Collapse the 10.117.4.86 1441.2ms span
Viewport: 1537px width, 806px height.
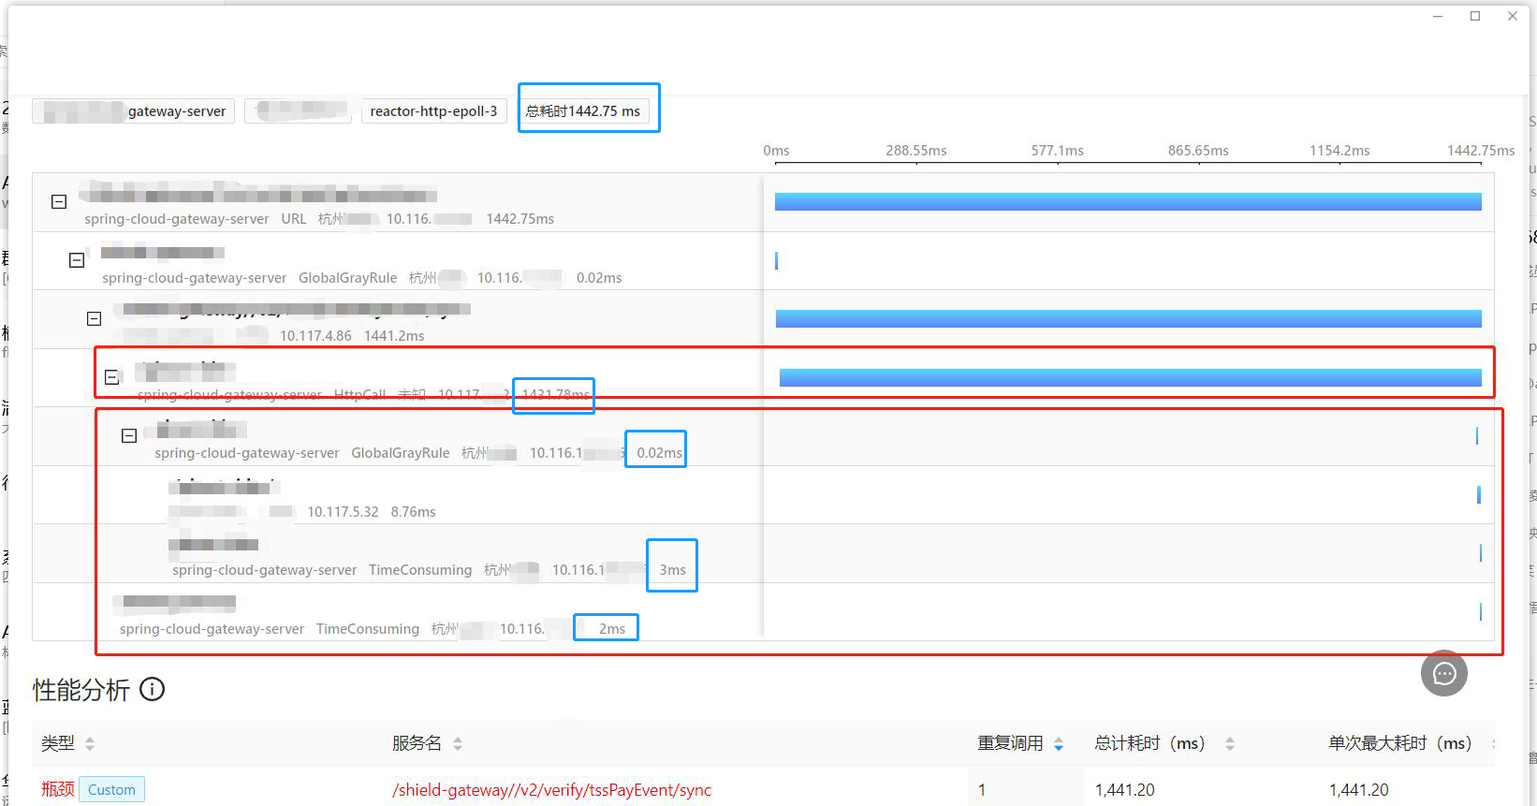(94, 318)
